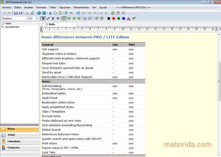
Task: Open the Opciones menu
Action: (65, 7)
